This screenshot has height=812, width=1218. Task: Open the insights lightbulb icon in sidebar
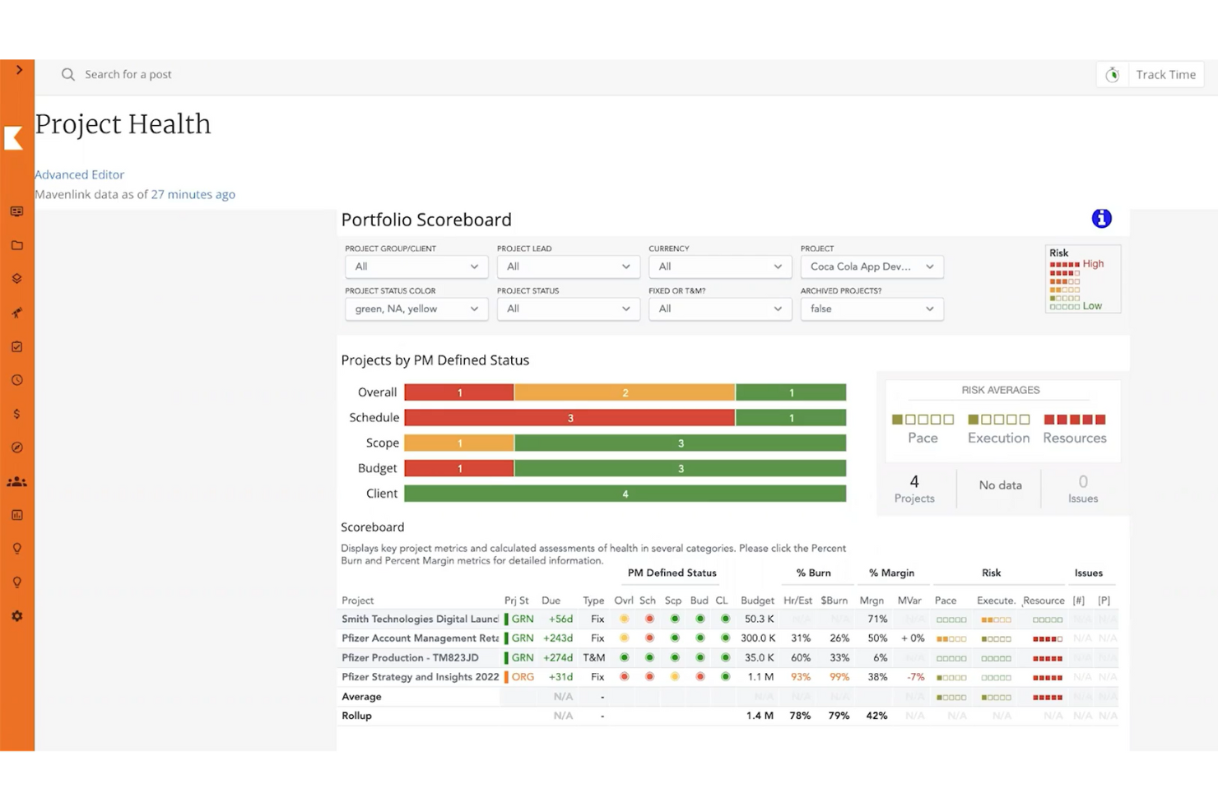point(16,548)
